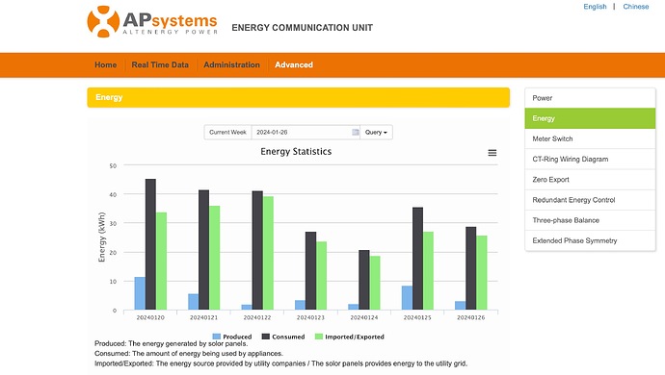Open the Power sidebar item
Image resolution: width=665 pixels, height=375 pixels.
(x=590, y=98)
